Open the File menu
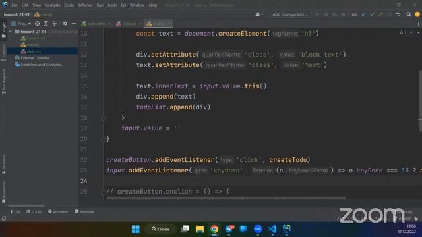 [15, 5]
